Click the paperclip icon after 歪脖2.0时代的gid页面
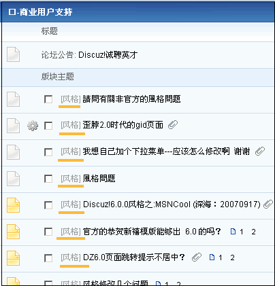The height and width of the screenshot is (286, 275). pyautogui.click(x=173, y=124)
